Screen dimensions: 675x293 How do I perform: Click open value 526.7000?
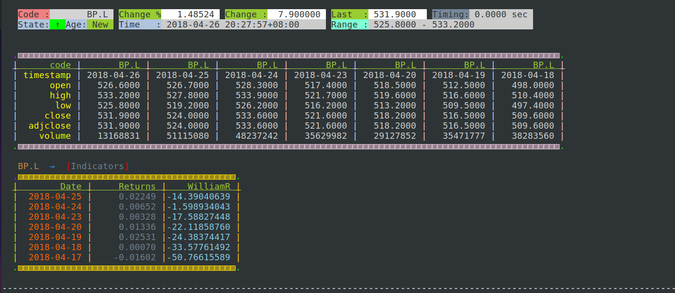coord(188,85)
